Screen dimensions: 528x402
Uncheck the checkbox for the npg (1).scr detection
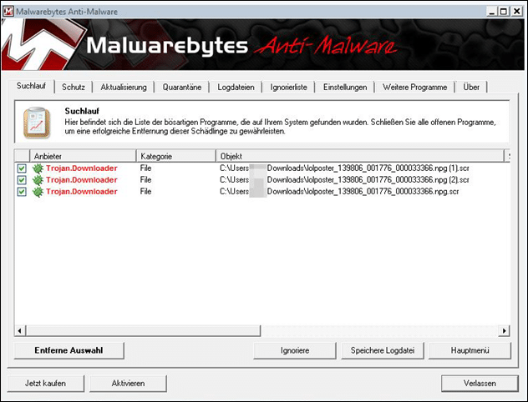pos(22,168)
